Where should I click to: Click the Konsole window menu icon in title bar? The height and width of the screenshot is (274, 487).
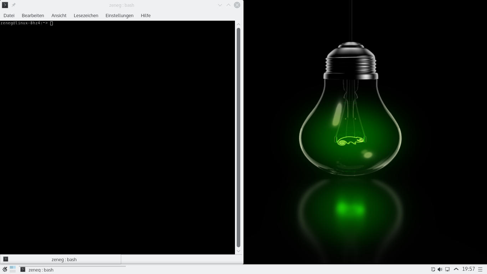click(x=5, y=5)
